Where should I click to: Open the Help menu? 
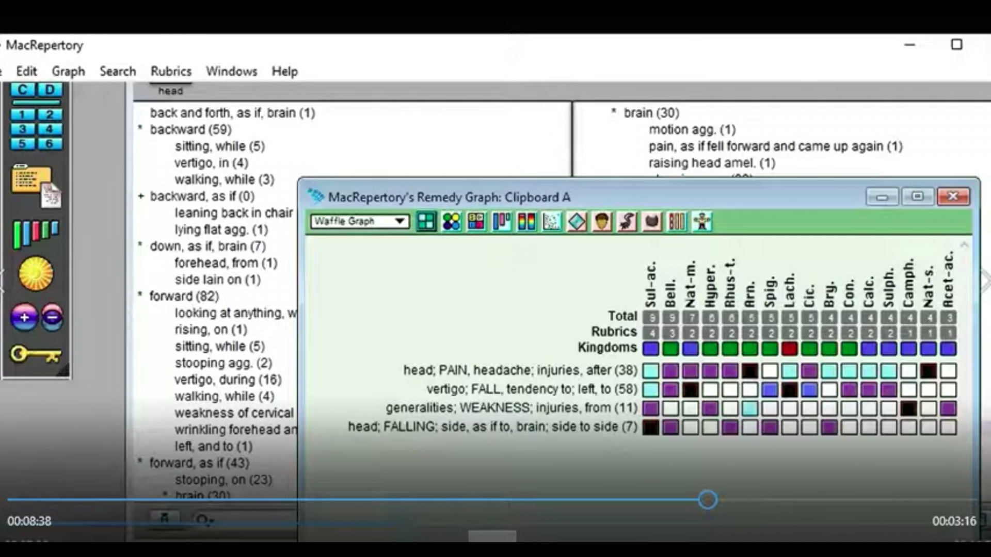[x=285, y=71]
